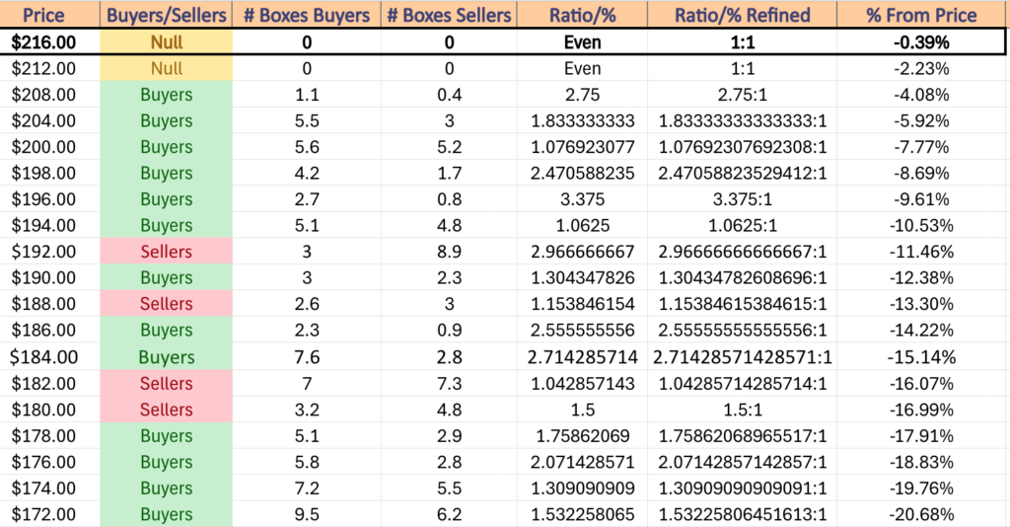Click the 3.375 ratio cell

pos(582,199)
